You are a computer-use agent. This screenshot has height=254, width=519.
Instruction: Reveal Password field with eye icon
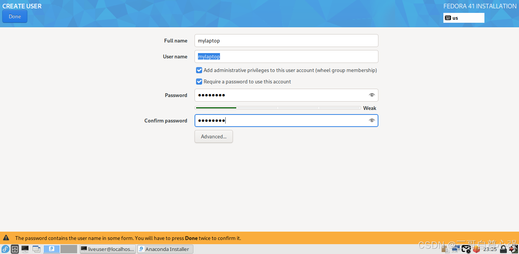(372, 95)
